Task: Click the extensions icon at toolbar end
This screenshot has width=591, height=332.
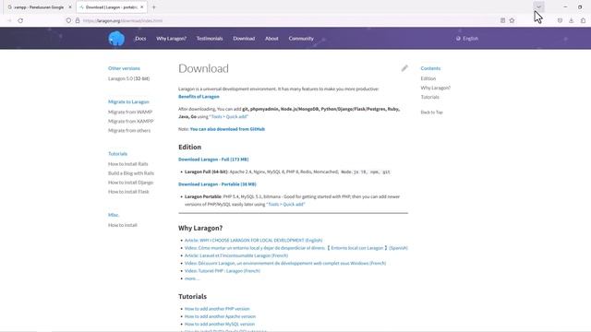Action: [583, 20]
